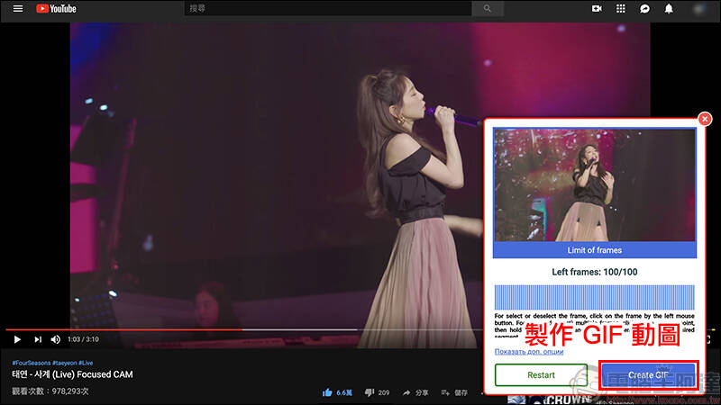Click the Left frames: 100/100 text
The width and height of the screenshot is (721, 405).
click(x=595, y=272)
